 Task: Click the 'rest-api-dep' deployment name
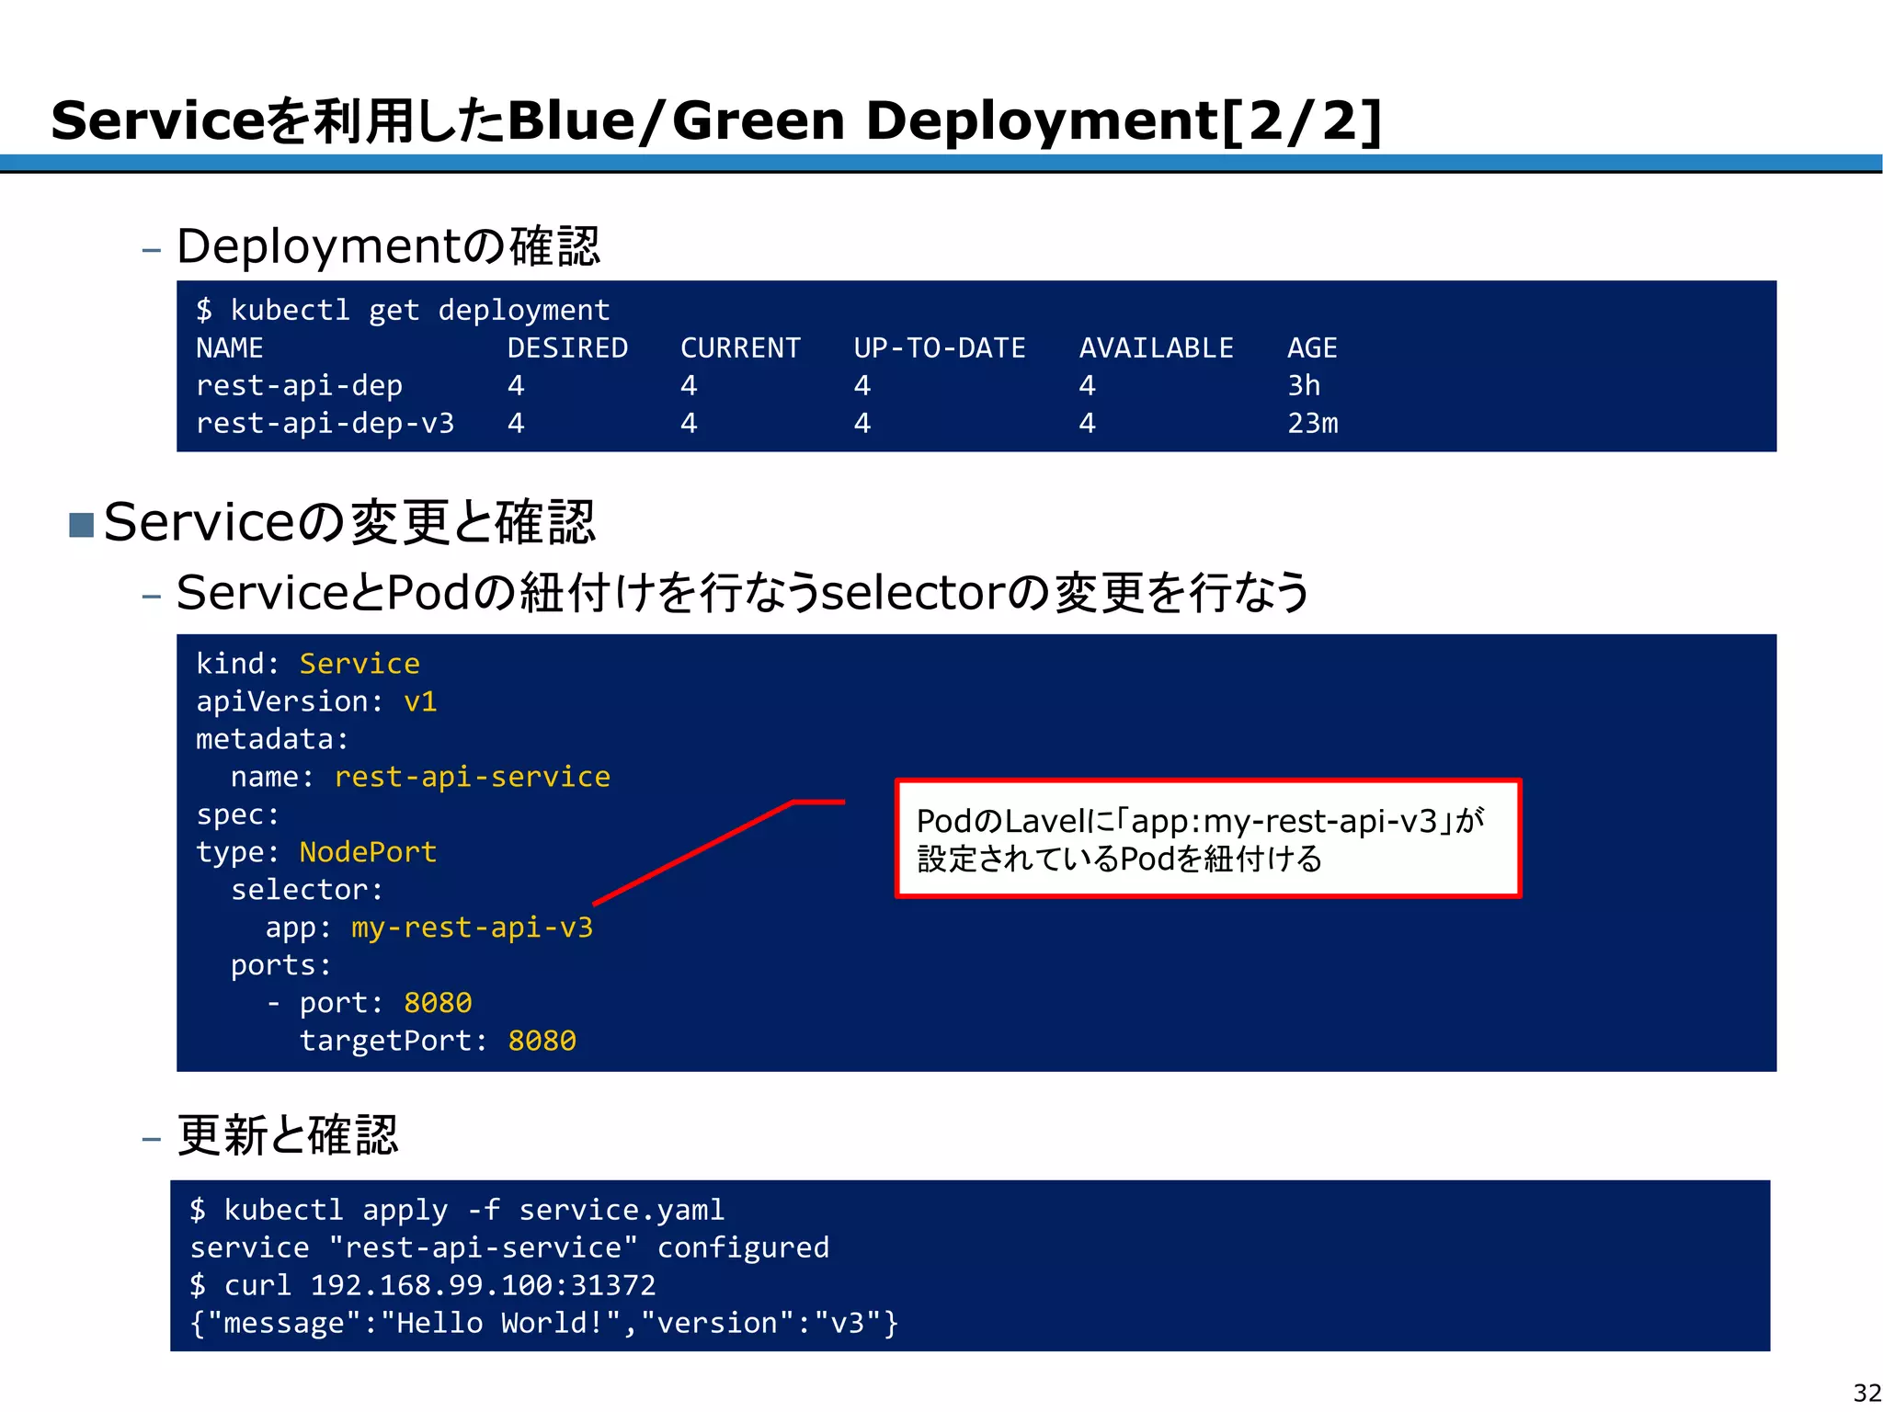click(299, 386)
